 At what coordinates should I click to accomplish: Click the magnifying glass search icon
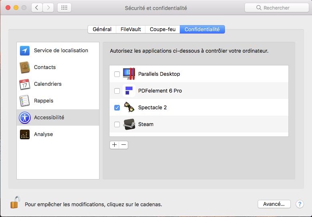(259, 8)
